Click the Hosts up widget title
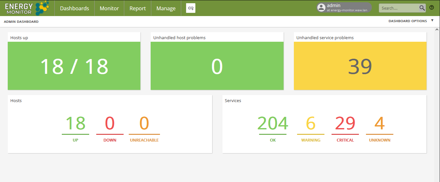The image size is (440, 182). click(19, 38)
